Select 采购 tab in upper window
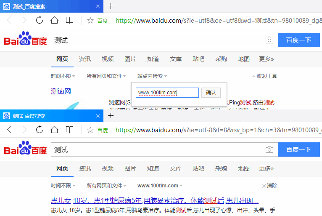The width and height of the screenshot is (322, 216). [x=221, y=59]
